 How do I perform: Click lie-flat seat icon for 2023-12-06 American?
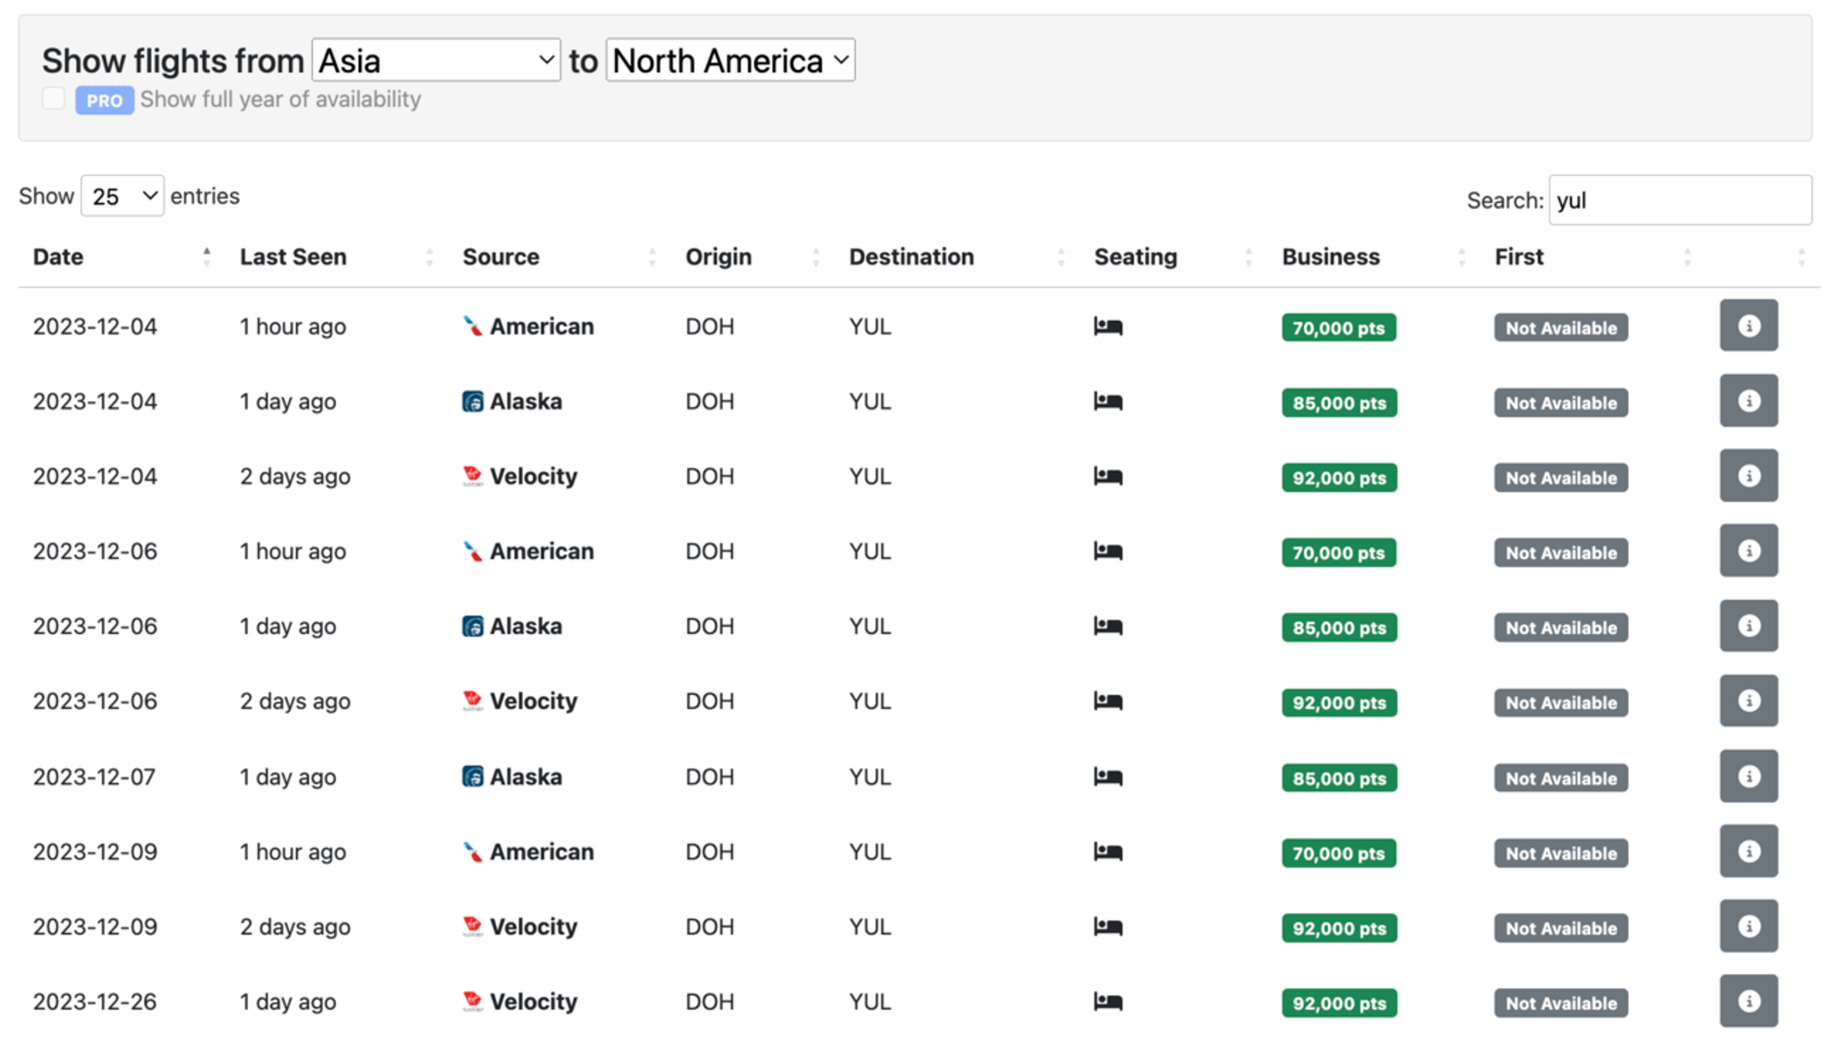click(x=1108, y=552)
